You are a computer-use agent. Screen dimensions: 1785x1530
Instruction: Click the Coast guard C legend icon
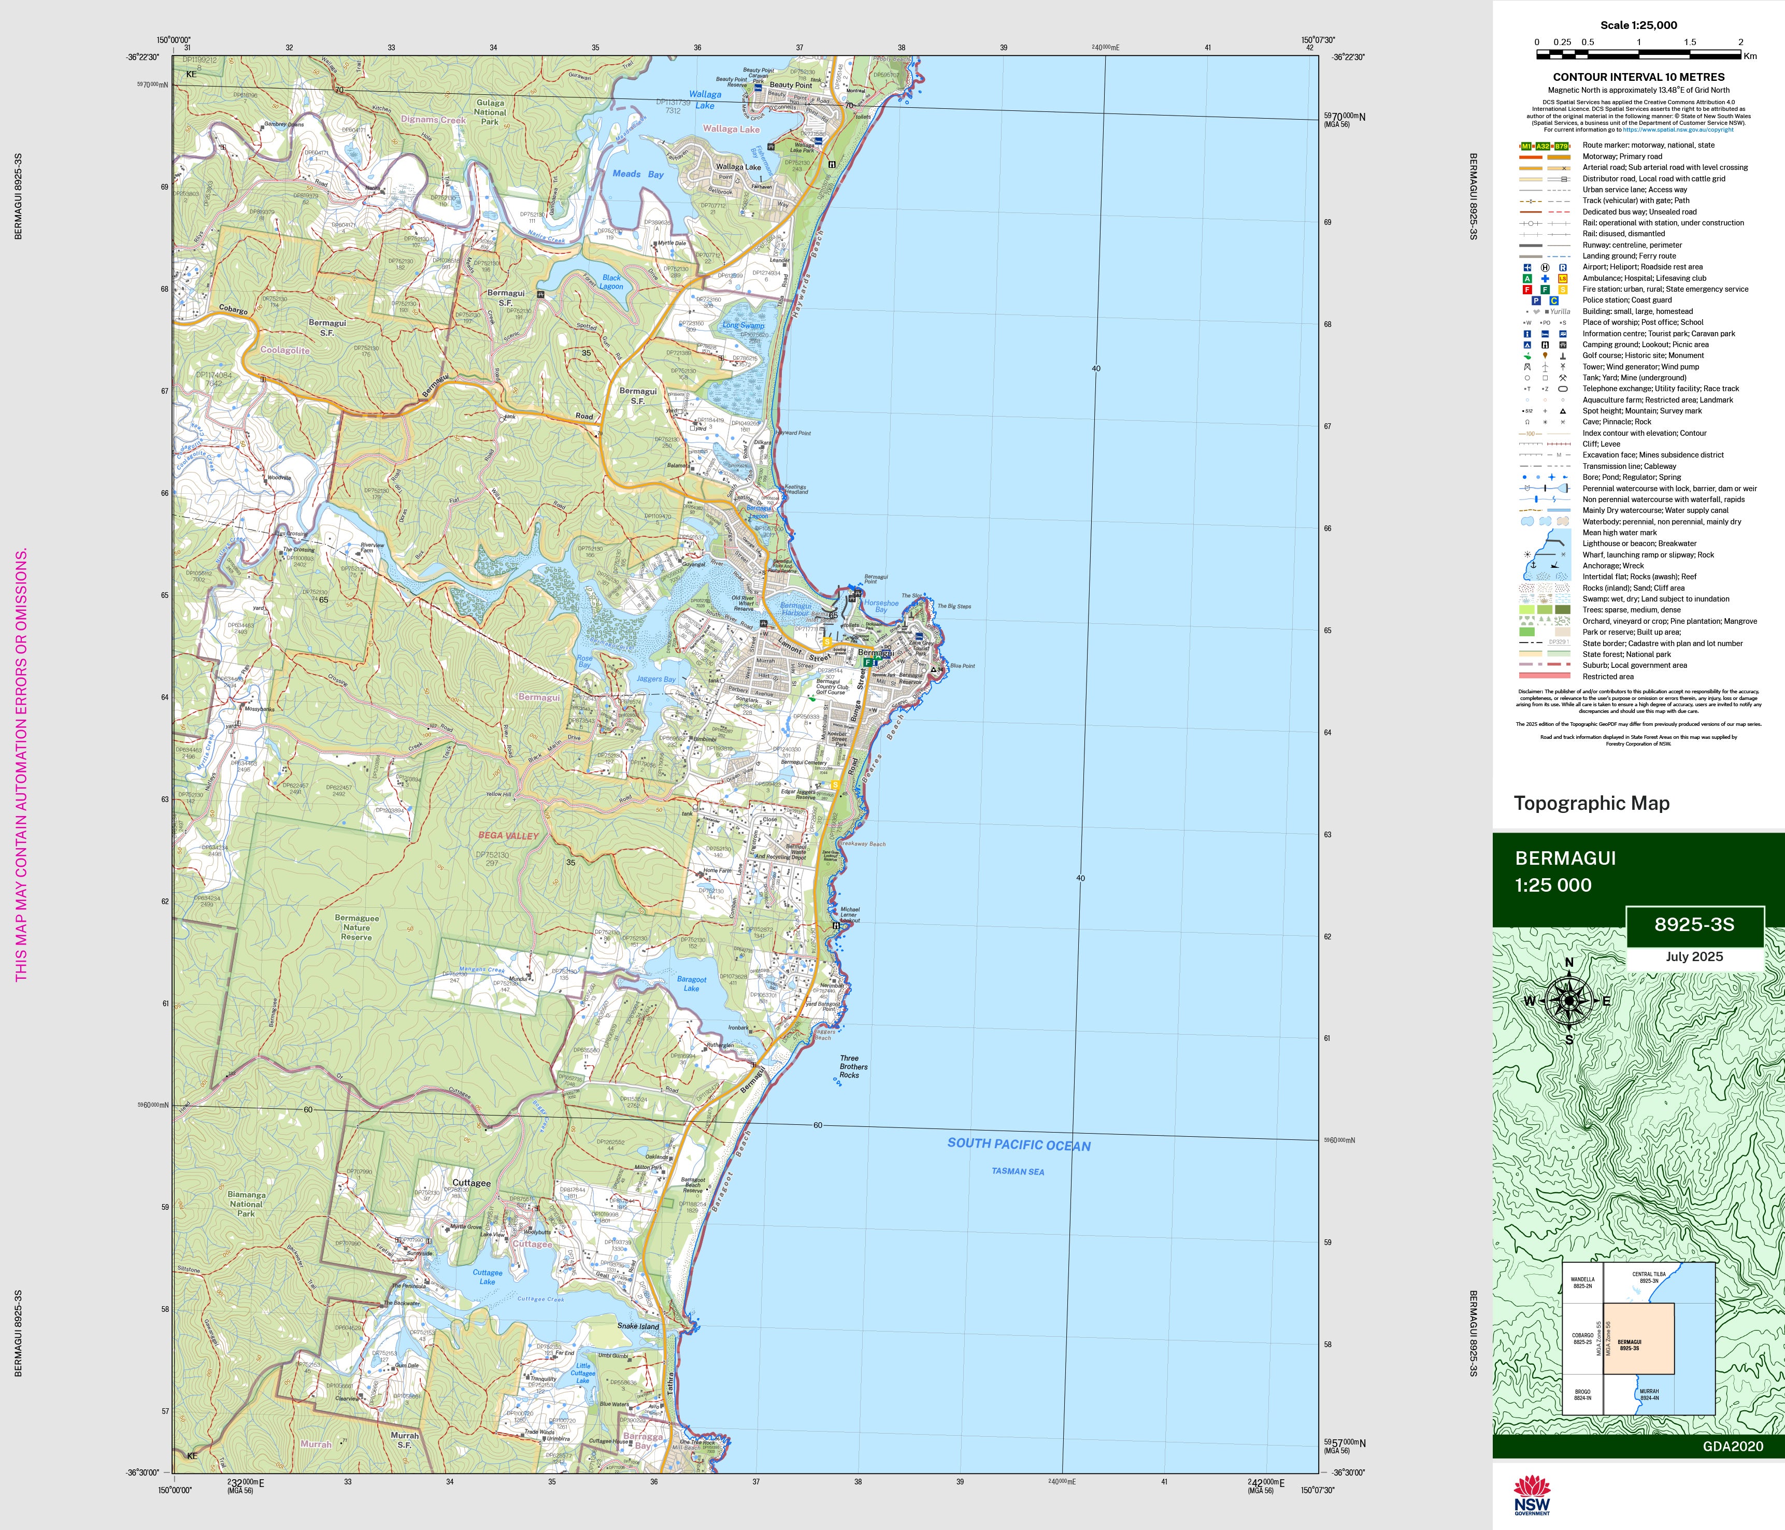(x=1554, y=301)
